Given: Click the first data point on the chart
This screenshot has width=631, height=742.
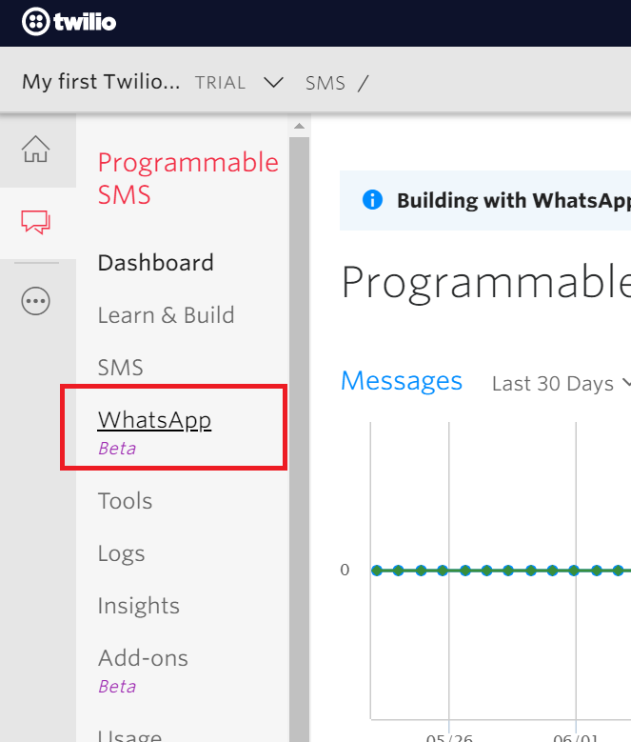Looking at the screenshot, I should point(376,571).
